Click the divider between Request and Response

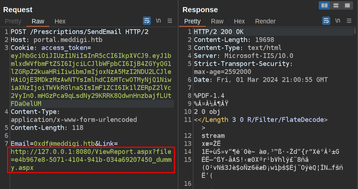[178, 104]
